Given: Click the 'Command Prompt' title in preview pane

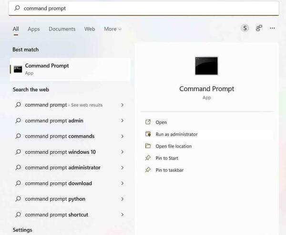Looking at the screenshot, I should [x=207, y=89].
